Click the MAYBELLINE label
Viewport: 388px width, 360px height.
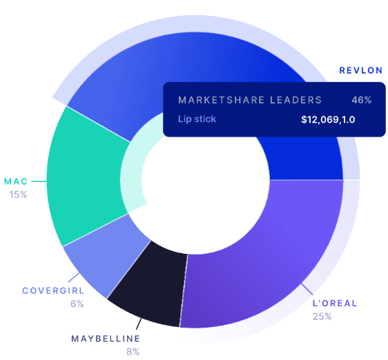[106, 339]
